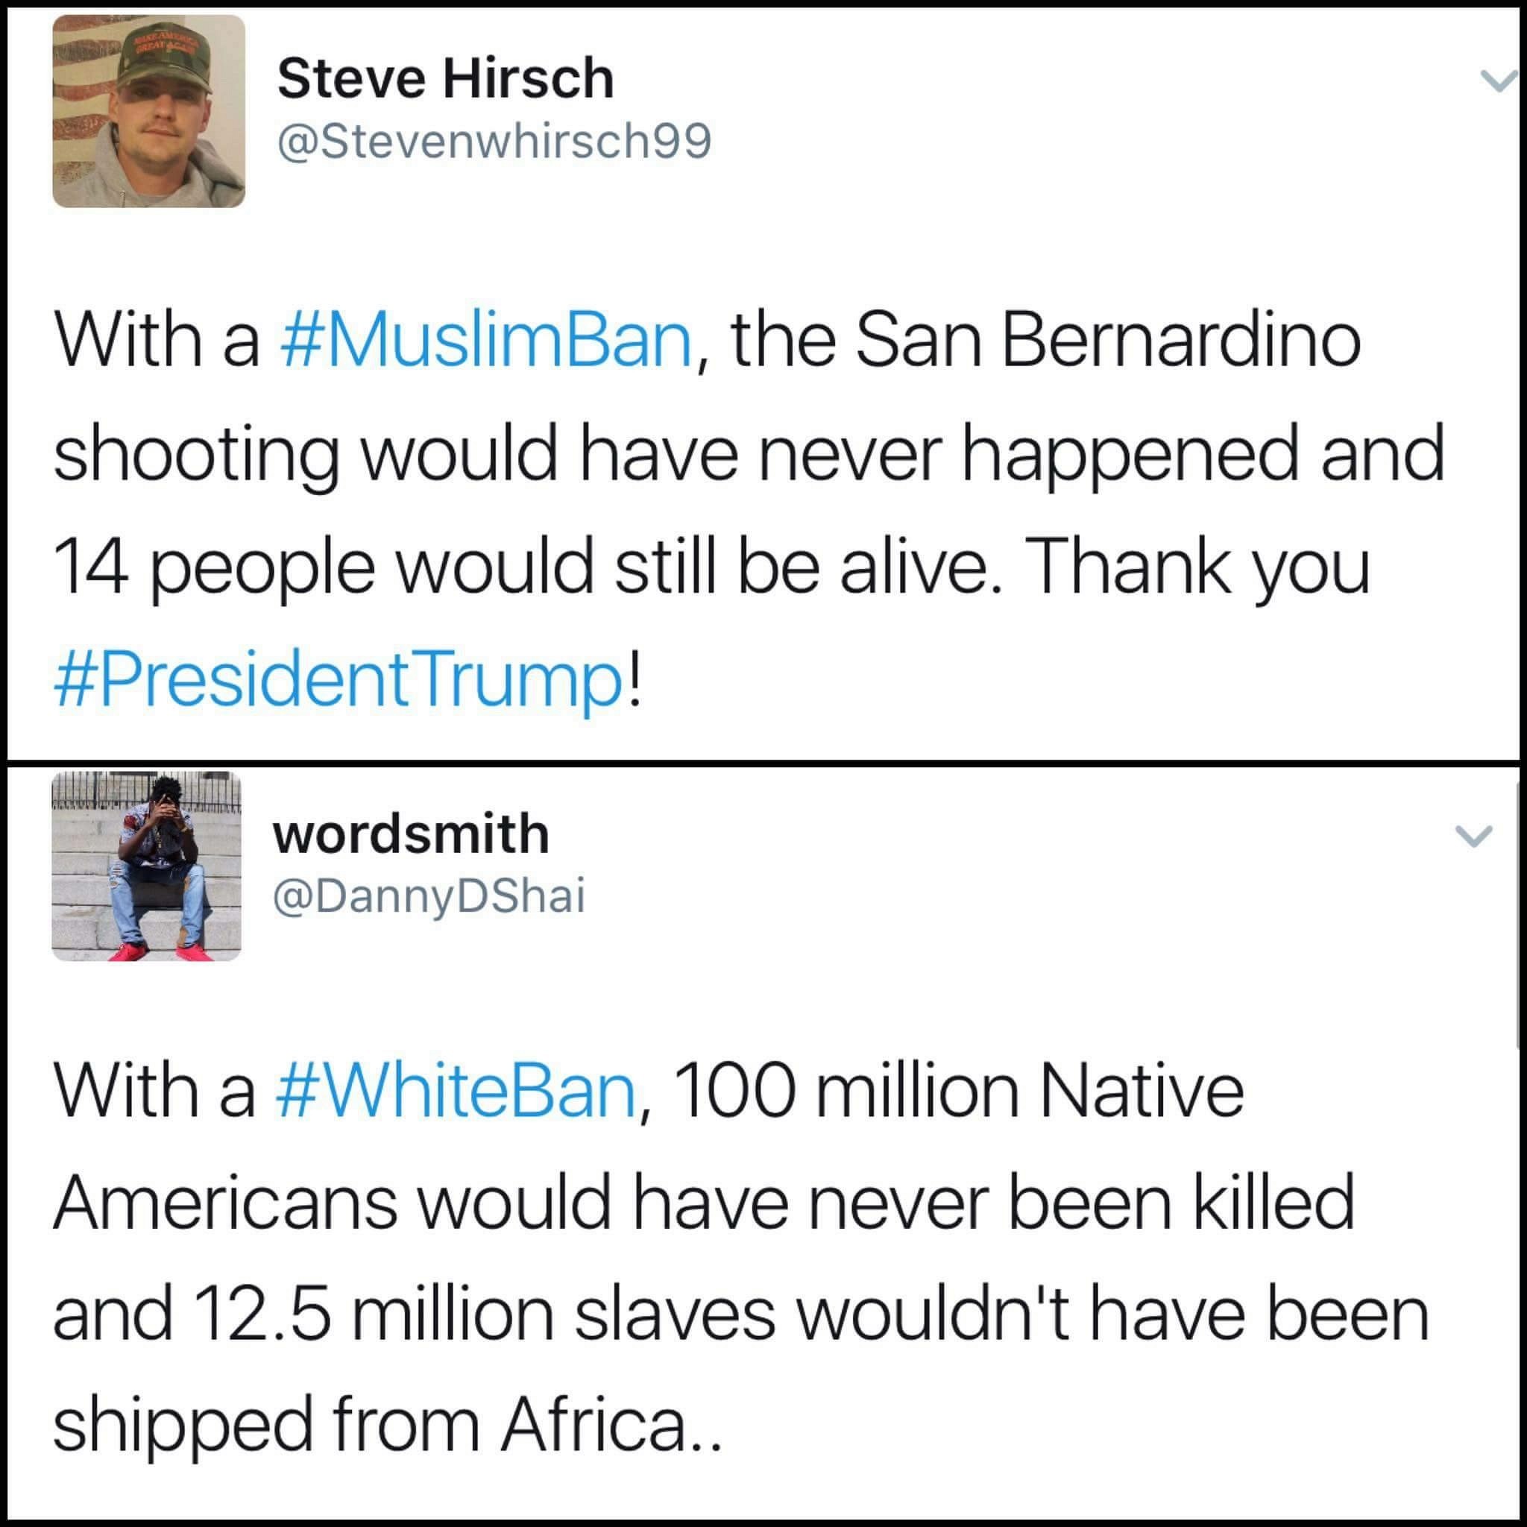Open Steve Hirsch's profile picture

click(x=148, y=111)
